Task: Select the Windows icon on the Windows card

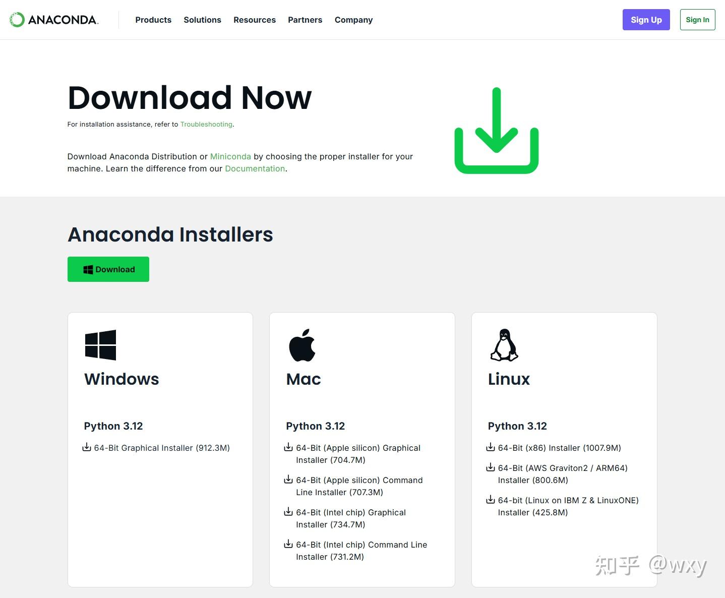Action: [x=100, y=344]
